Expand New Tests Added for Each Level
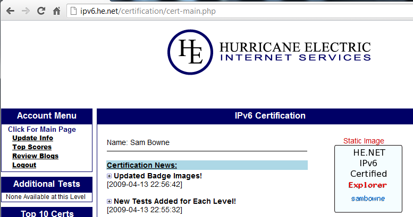This screenshot has width=413, height=217. click(109, 201)
